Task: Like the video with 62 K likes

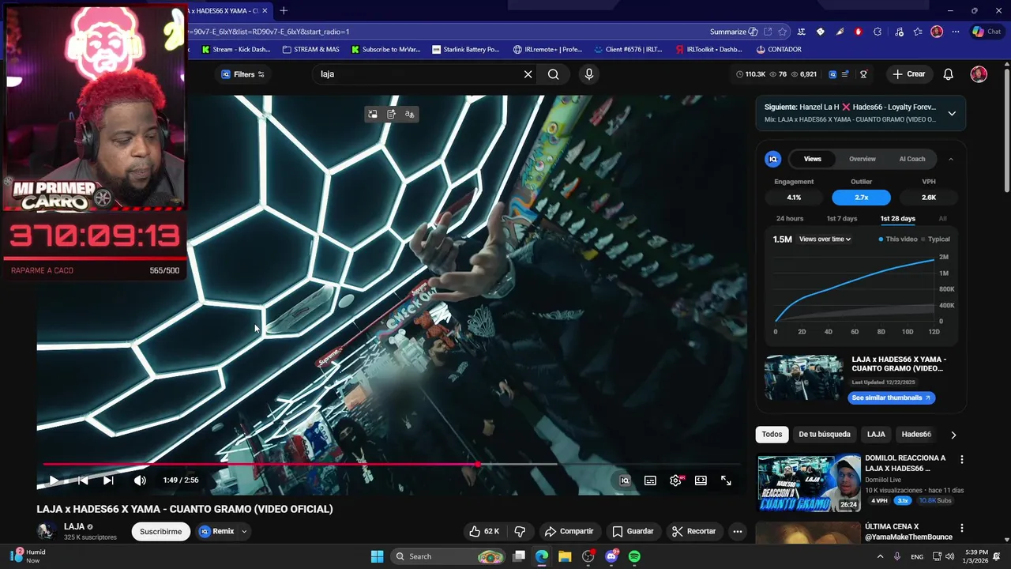Action: (x=484, y=532)
